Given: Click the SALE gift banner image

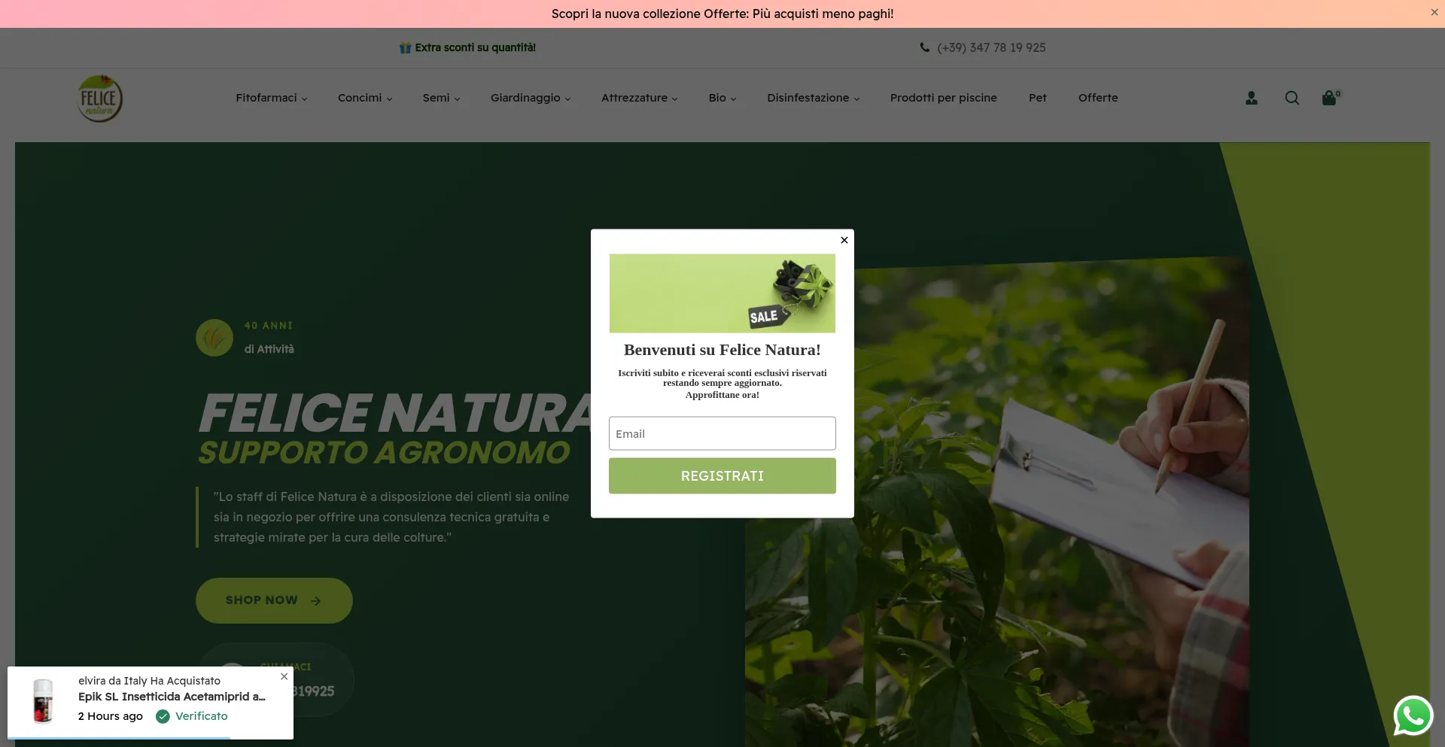Looking at the screenshot, I should [x=722, y=293].
